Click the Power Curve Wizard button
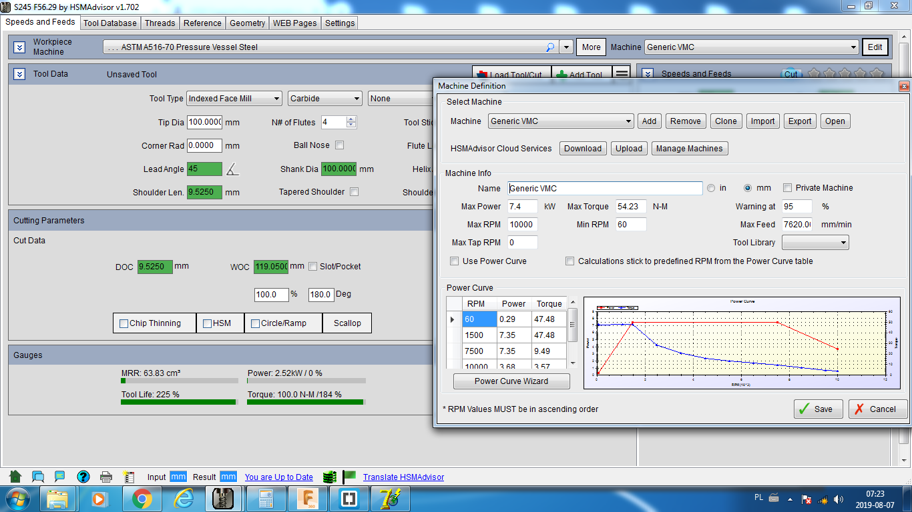This screenshot has height=512, width=912. point(511,381)
